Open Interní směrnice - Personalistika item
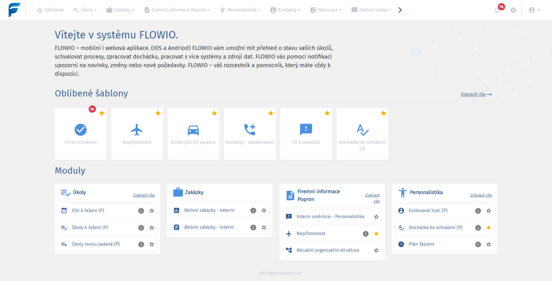 coord(332,217)
